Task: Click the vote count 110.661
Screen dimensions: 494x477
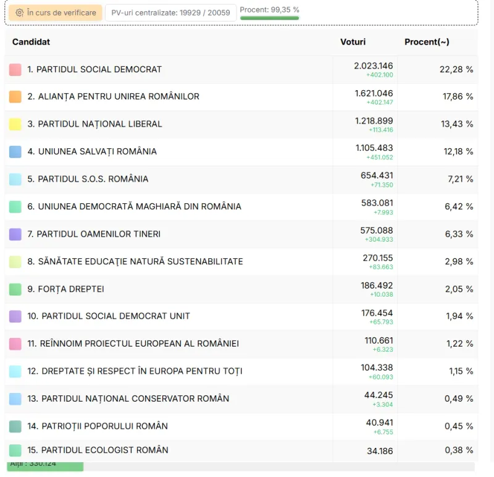Action: 379,340
